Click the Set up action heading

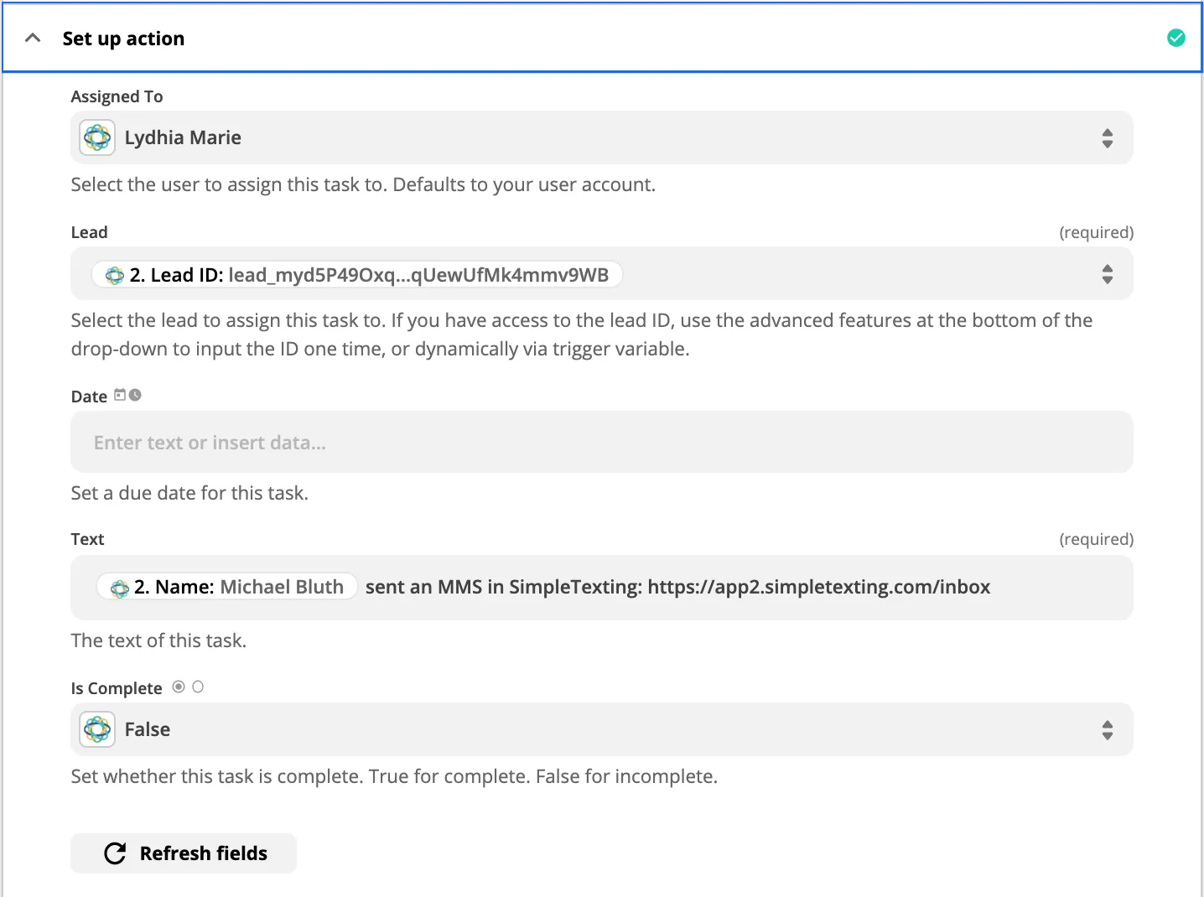click(123, 39)
